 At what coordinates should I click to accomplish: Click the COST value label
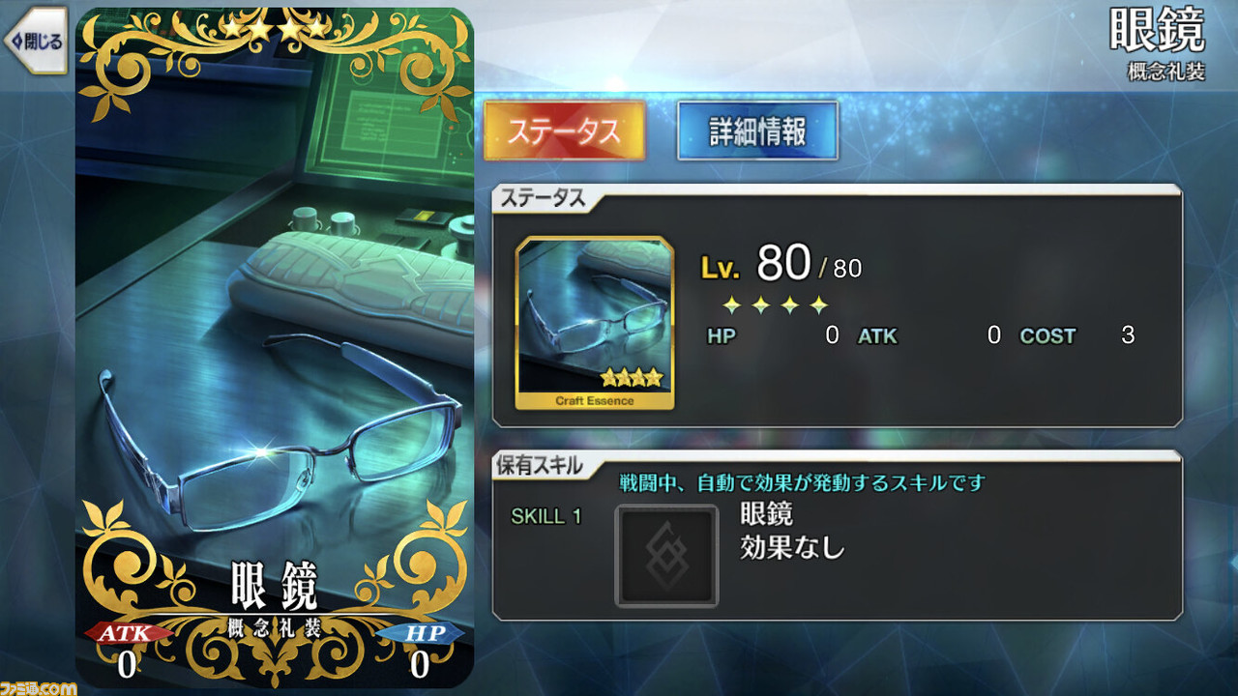pos(1047,336)
